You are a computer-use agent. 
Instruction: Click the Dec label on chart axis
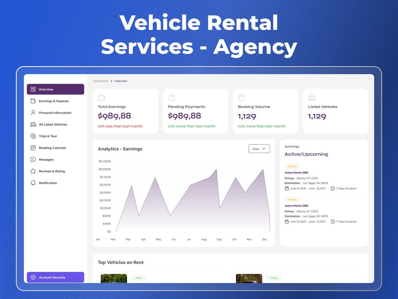265,240
